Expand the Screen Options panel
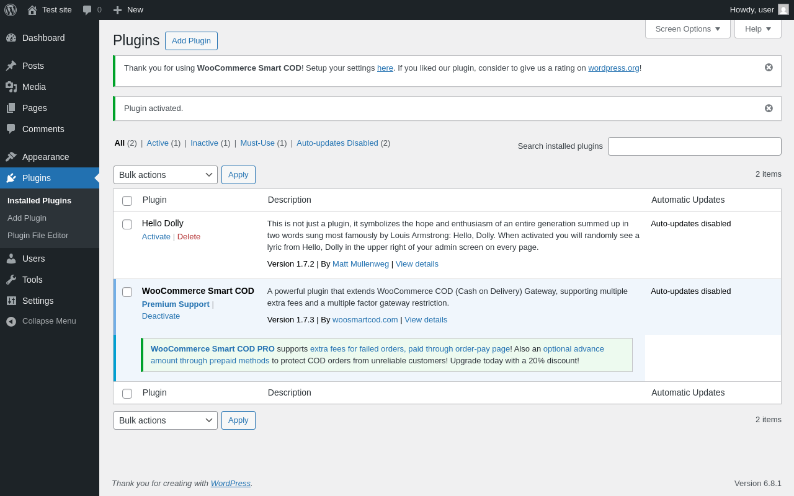 tap(687, 29)
